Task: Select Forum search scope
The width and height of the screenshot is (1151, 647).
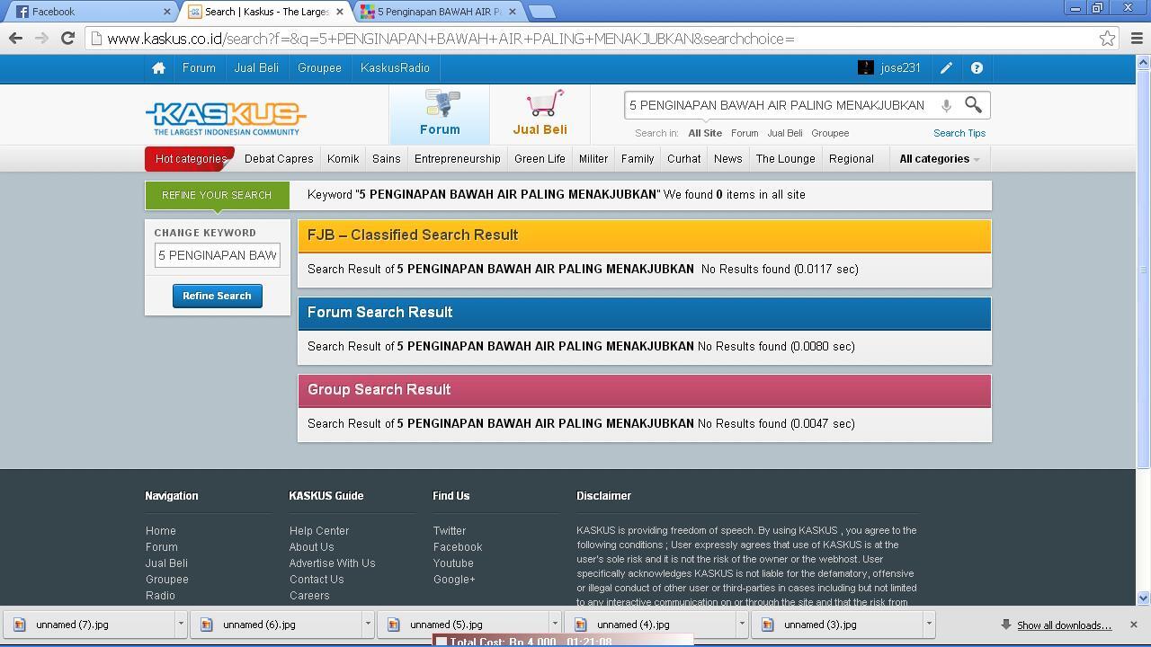Action: coord(745,133)
